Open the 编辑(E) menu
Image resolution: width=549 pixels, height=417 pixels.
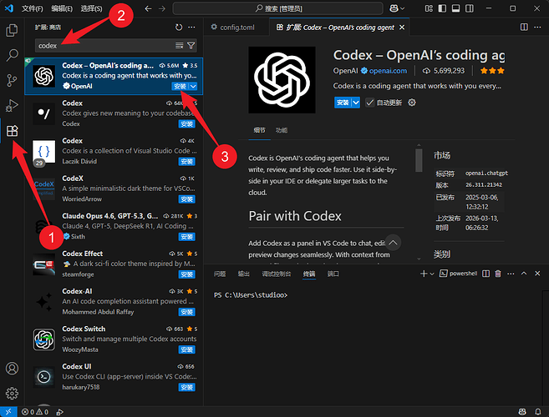pos(62,8)
